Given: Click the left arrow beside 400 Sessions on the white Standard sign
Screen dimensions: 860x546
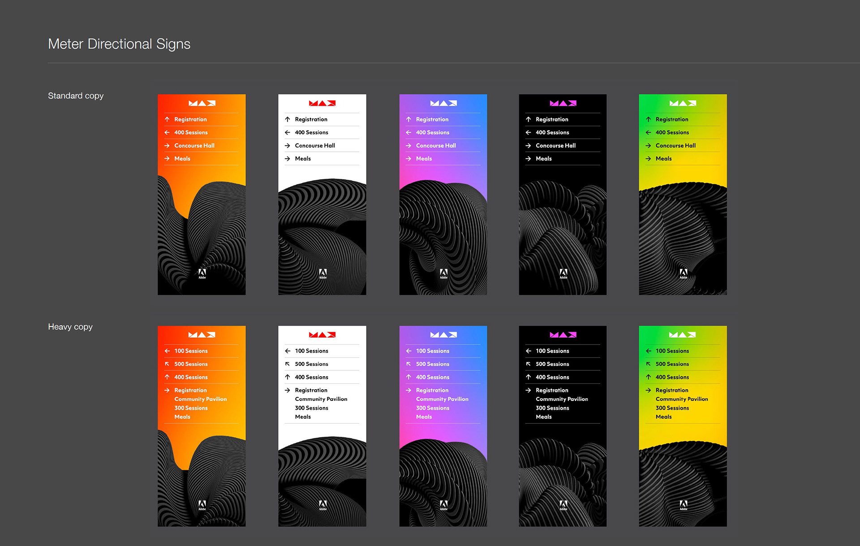Looking at the screenshot, I should pos(288,133).
